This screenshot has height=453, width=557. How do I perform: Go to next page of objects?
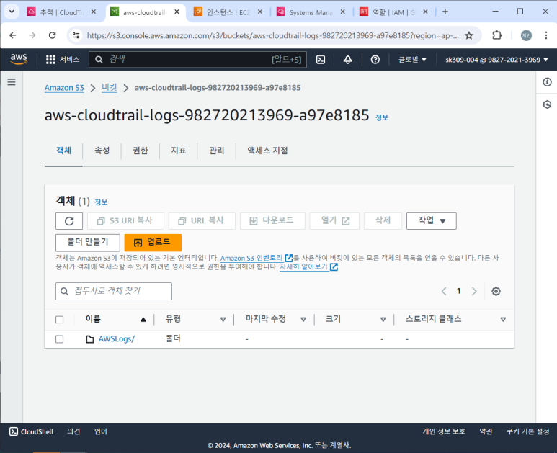pyautogui.click(x=474, y=291)
